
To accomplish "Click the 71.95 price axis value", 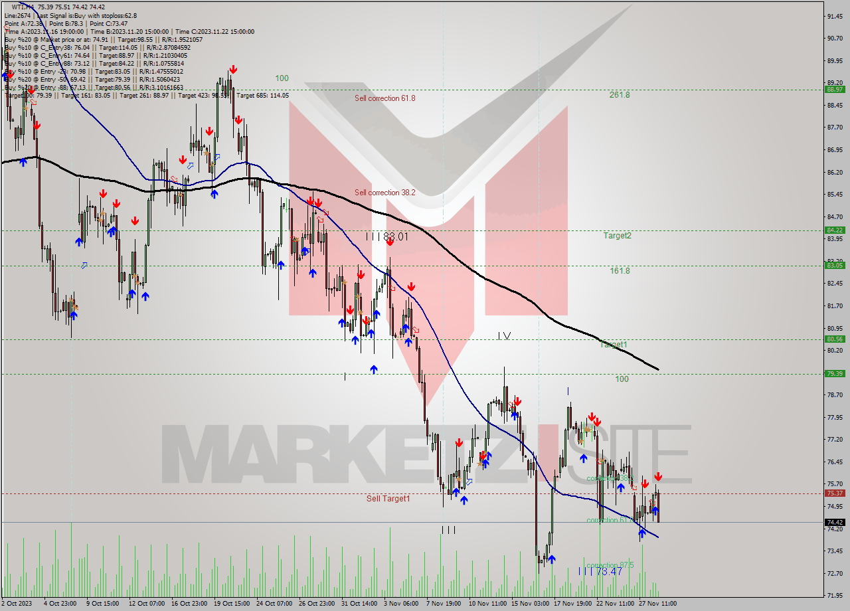I will coord(835,595).
